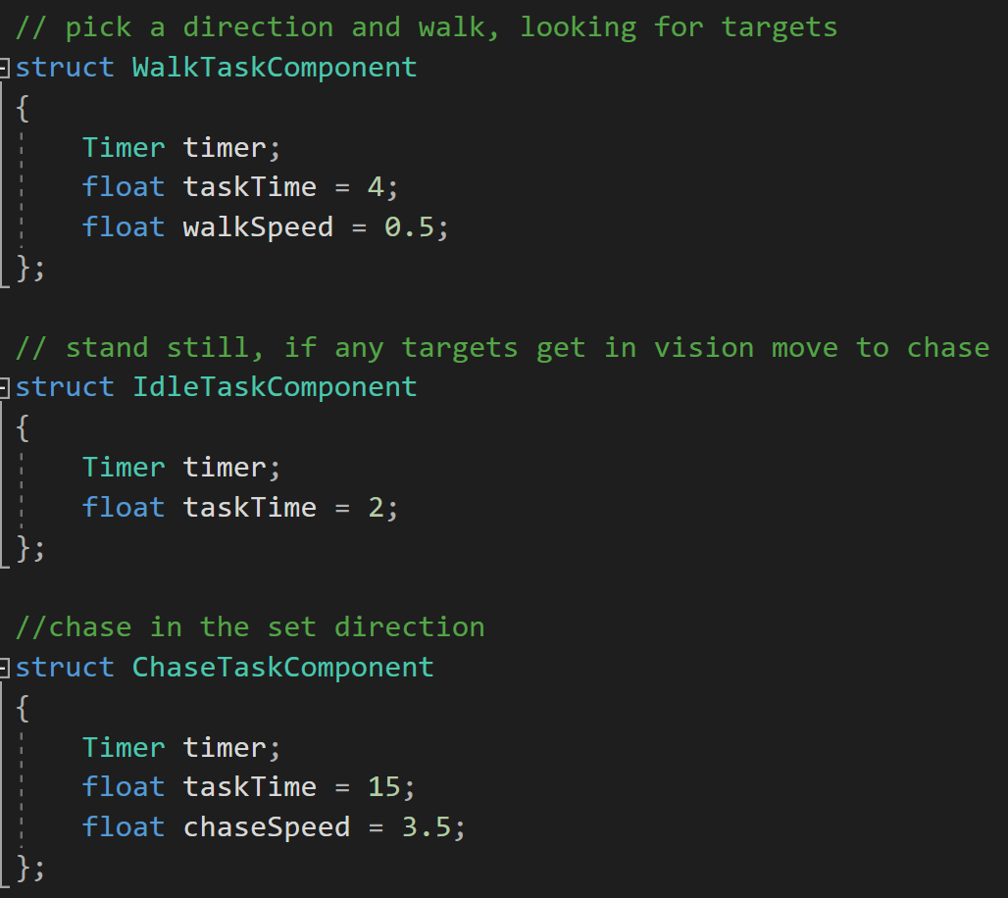Click the taskTime value 15
Viewport: 1008px width, 898px height.
[x=383, y=787]
